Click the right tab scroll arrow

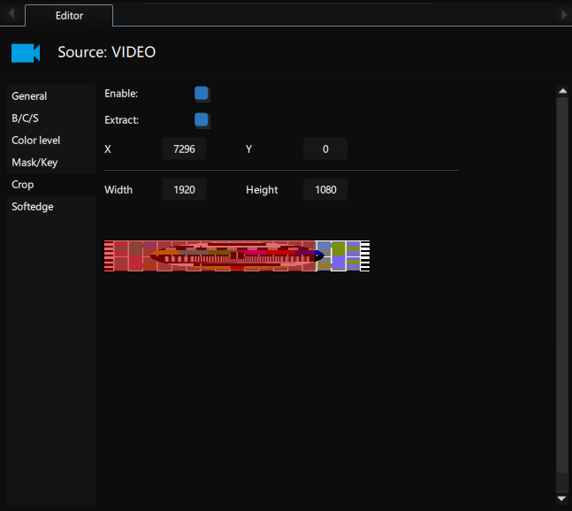pyautogui.click(x=564, y=14)
